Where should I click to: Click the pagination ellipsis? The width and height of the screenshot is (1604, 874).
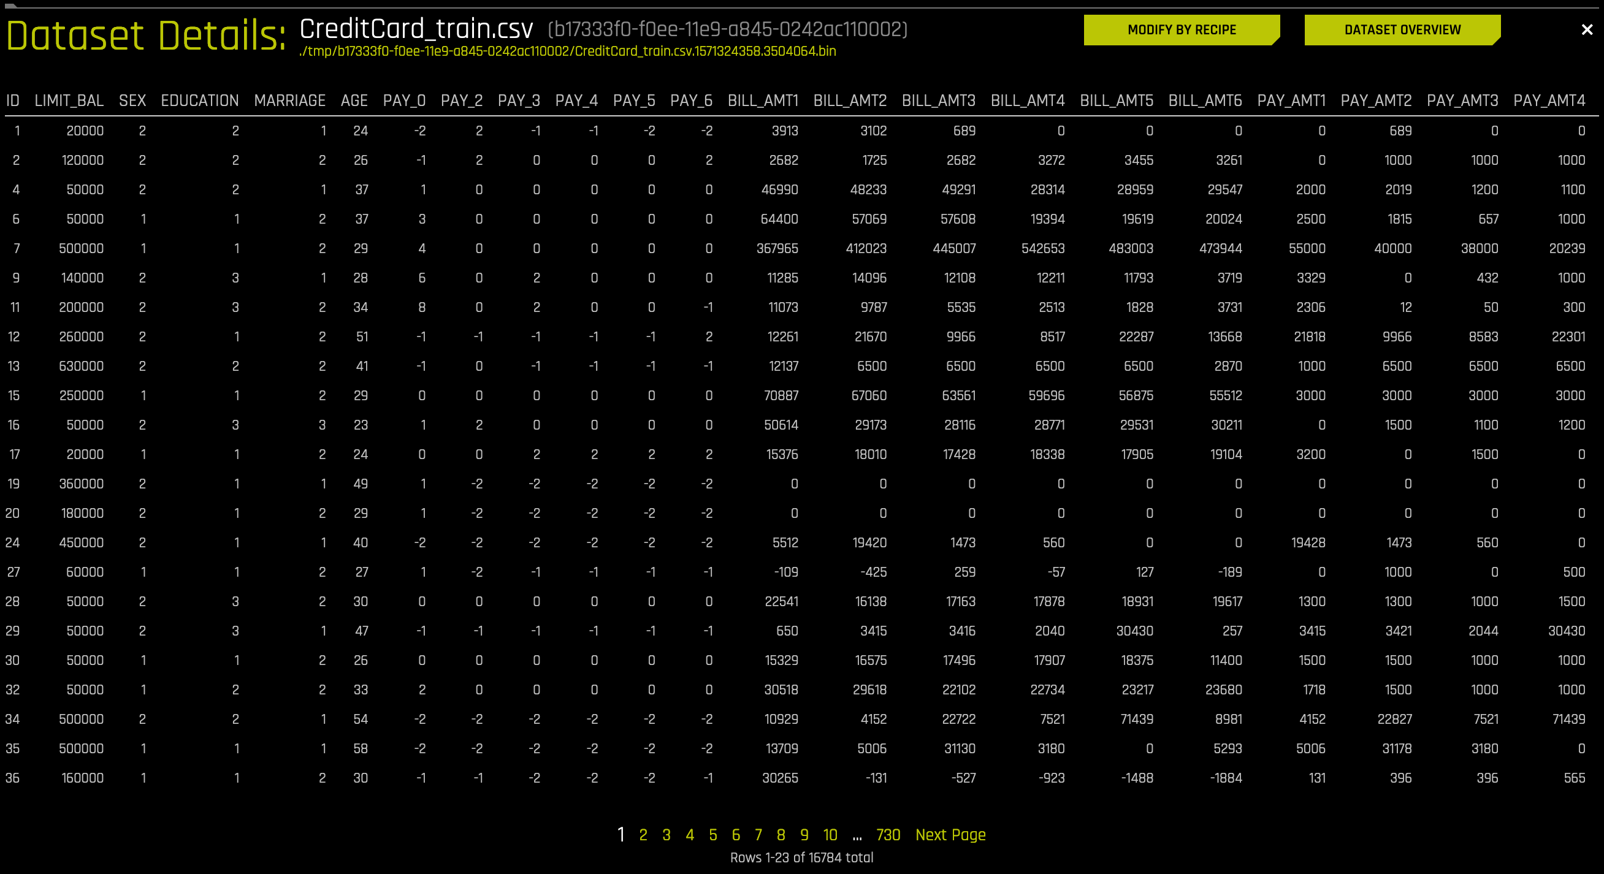[857, 835]
